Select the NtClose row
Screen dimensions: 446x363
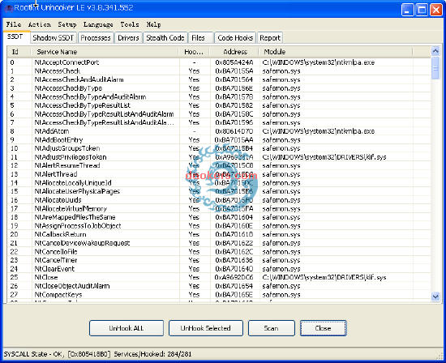[x=219, y=277]
